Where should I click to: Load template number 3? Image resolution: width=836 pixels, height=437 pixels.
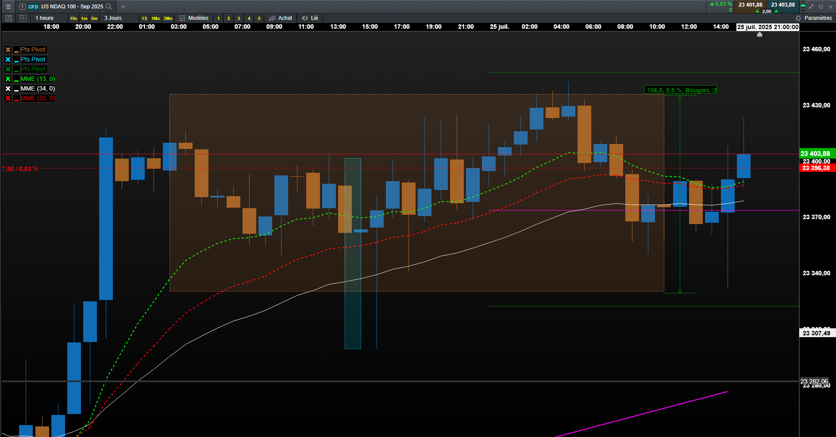(239, 18)
